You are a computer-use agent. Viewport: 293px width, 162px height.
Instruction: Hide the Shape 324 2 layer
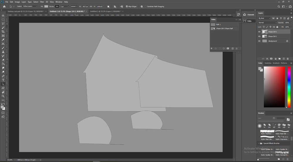tap(259, 32)
